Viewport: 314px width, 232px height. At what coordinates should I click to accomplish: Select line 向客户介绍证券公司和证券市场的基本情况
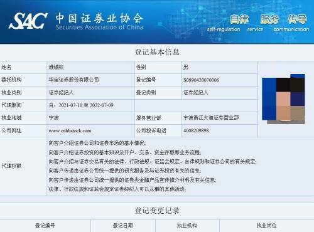[97, 143]
